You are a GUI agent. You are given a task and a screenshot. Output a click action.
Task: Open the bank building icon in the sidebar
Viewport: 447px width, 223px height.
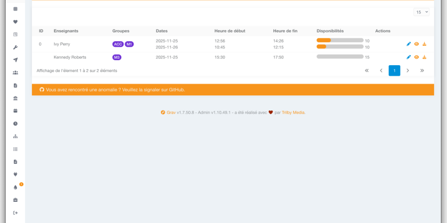[16, 98]
